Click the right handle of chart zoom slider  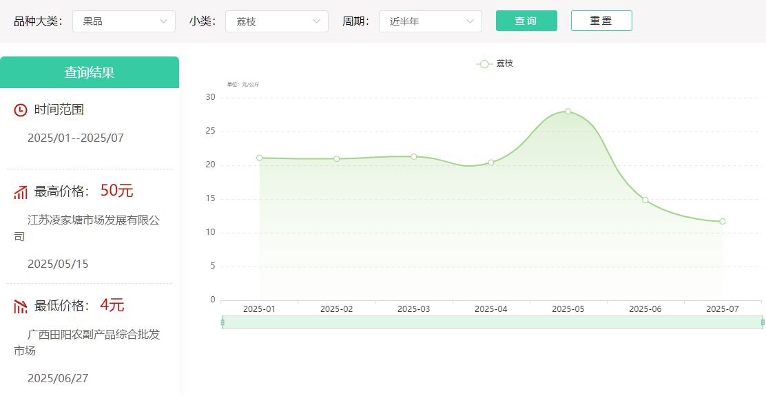[x=763, y=322]
